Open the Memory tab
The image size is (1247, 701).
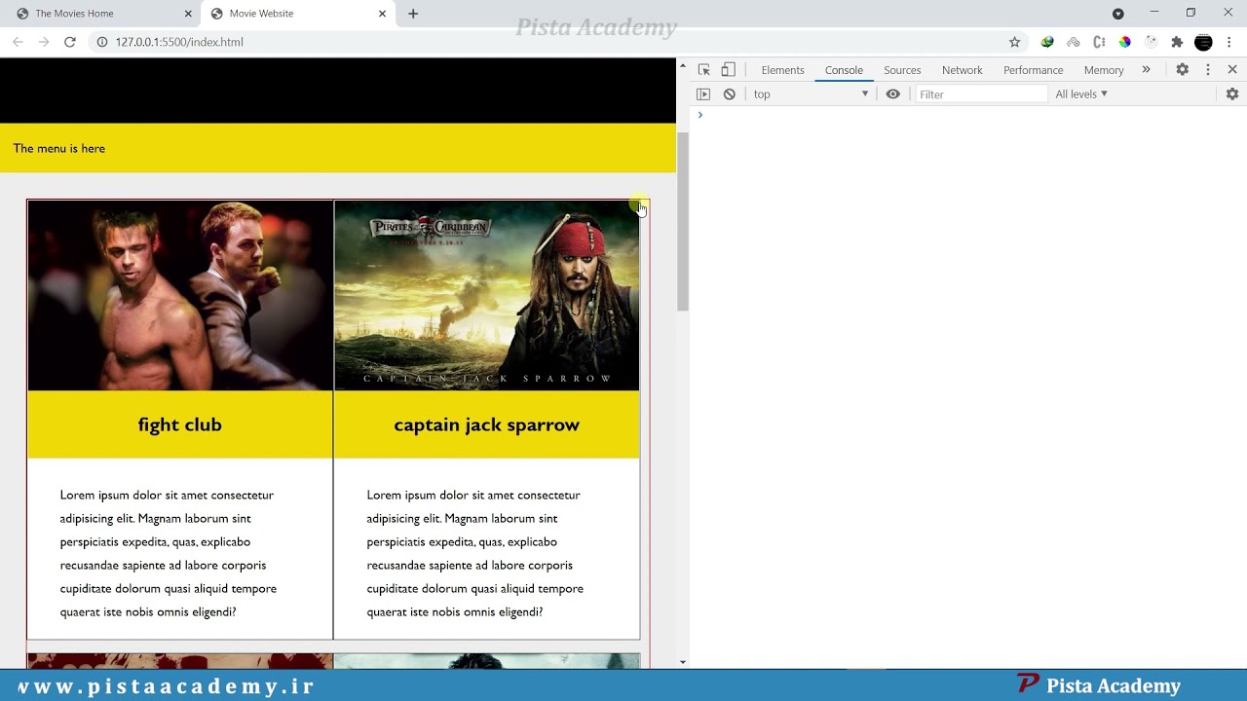pyautogui.click(x=1104, y=70)
